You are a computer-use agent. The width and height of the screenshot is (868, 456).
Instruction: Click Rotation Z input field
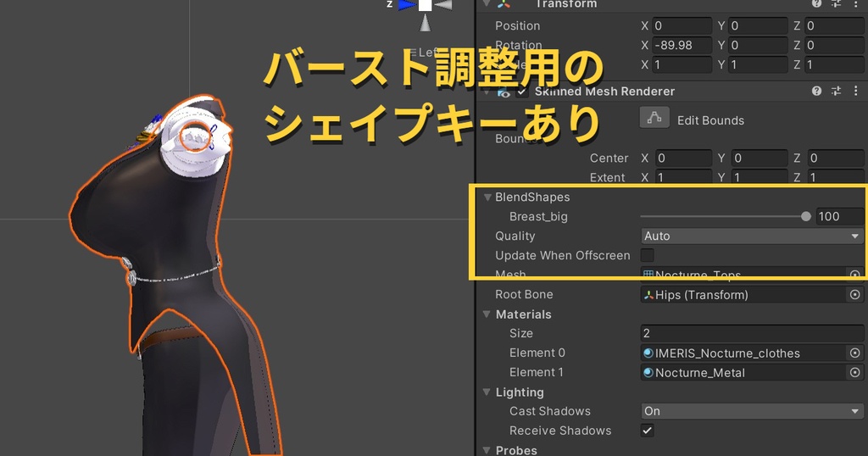pos(835,45)
